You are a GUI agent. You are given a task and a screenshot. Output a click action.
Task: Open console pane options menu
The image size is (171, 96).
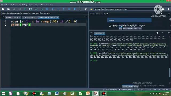point(169,33)
